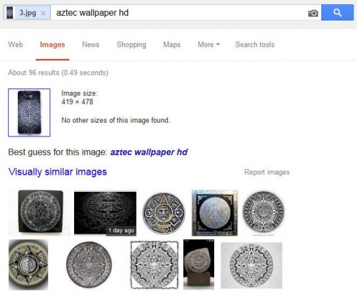Follow the 'aztec wallpaper hd' best guess link
The width and height of the screenshot is (357, 294).
(149, 152)
